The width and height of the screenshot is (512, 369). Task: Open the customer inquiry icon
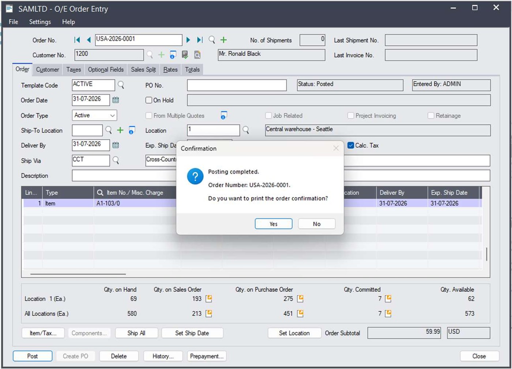197,55
